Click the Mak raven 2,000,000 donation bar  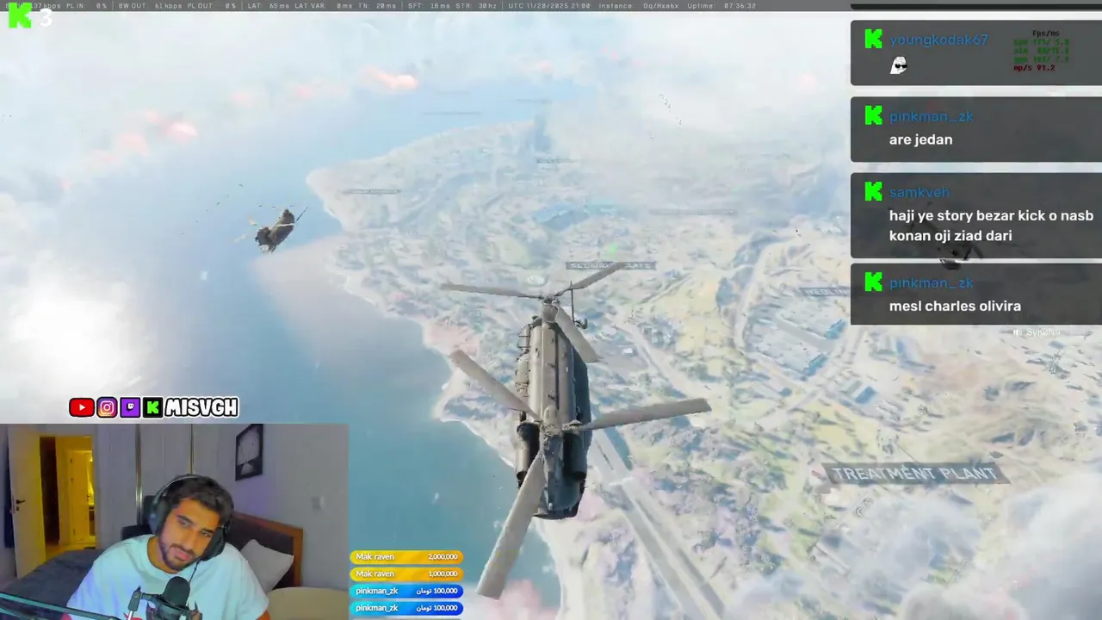[406, 557]
